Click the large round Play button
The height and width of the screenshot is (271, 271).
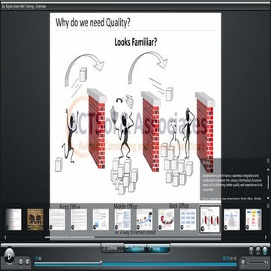click(x=9, y=256)
